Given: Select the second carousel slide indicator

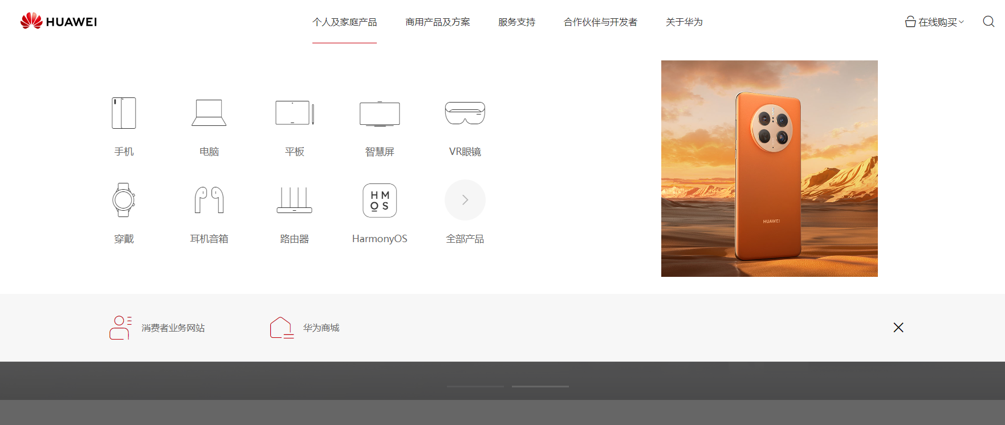Looking at the screenshot, I should [540, 386].
